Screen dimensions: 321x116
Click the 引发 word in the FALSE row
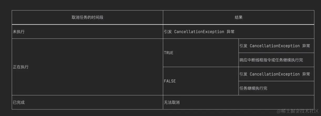pyautogui.click(x=243, y=74)
